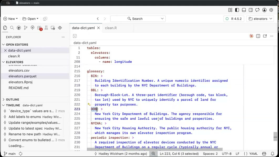Open the New file dropdown
The height and width of the screenshot is (157, 279).
11,19
